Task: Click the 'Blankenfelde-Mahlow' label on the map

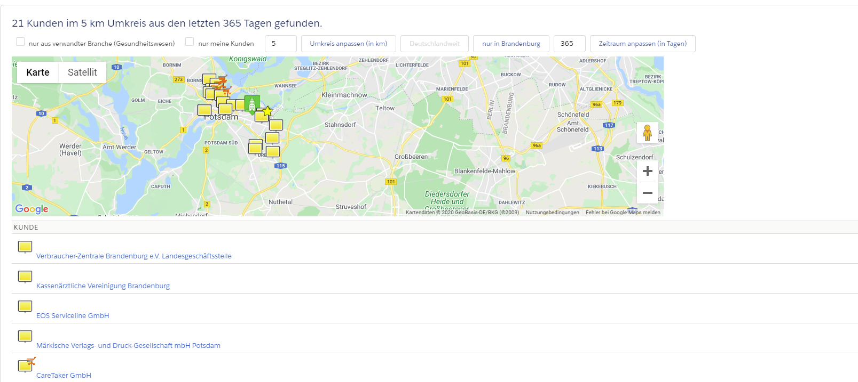Action: [485, 171]
